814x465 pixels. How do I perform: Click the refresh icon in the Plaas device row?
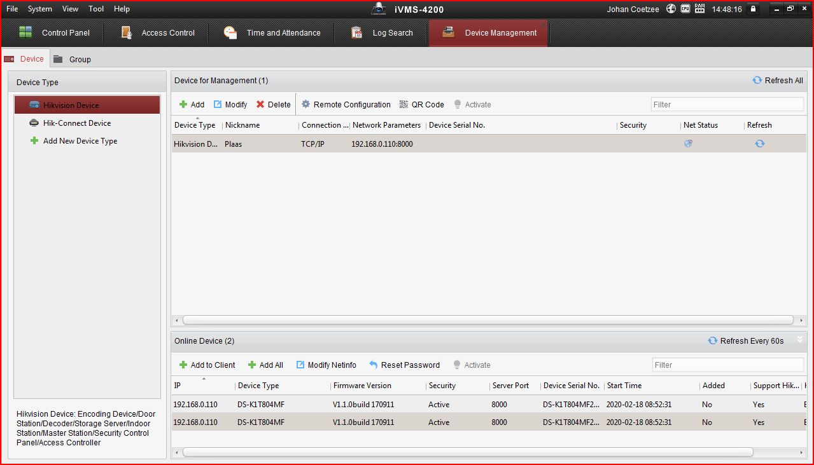[759, 144]
